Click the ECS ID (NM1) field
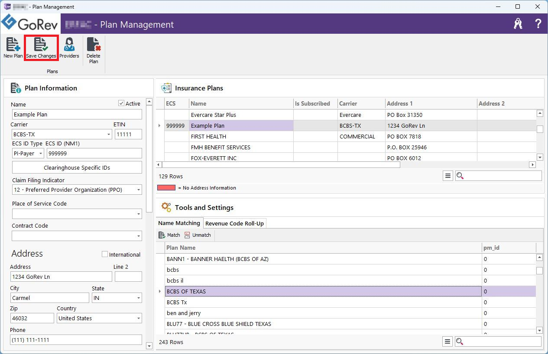 94,153
